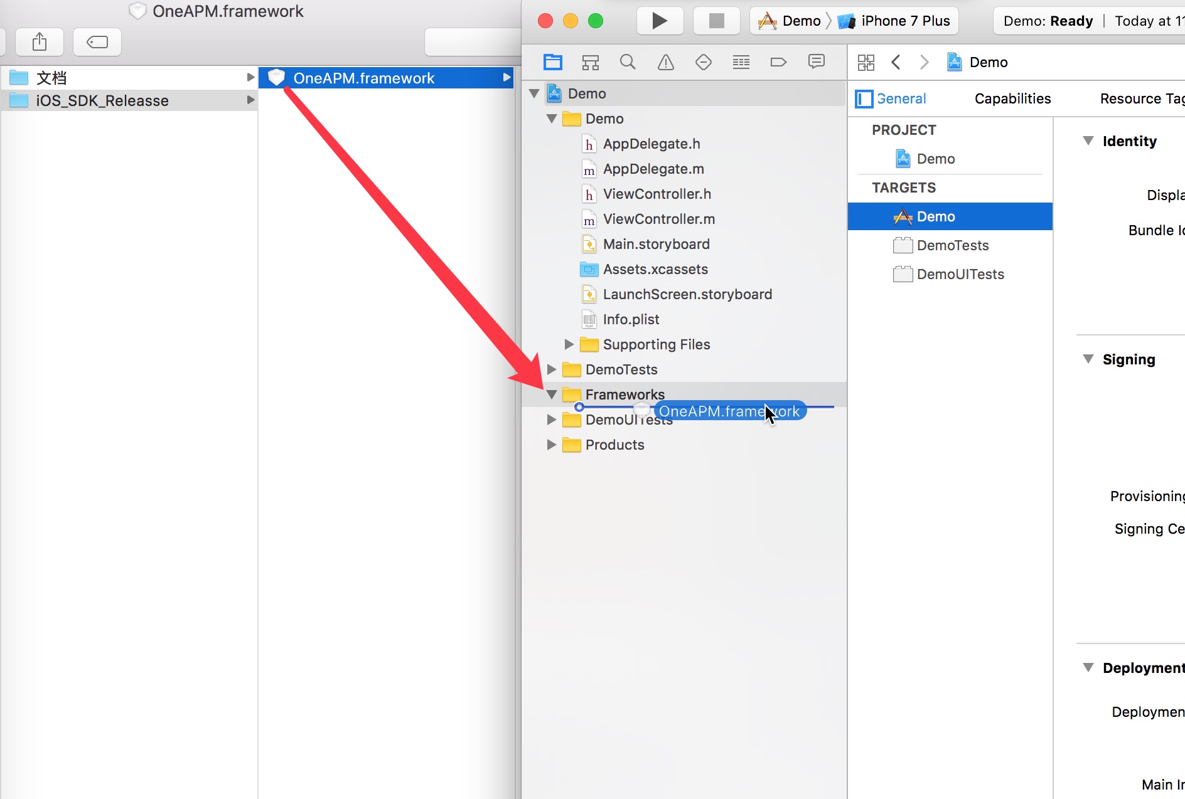Open Main.storyboard
The width and height of the screenshot is (1185, 799).
coord(657,244)
